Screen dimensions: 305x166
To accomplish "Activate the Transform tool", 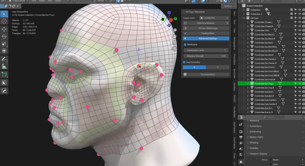I will (4, 51).
